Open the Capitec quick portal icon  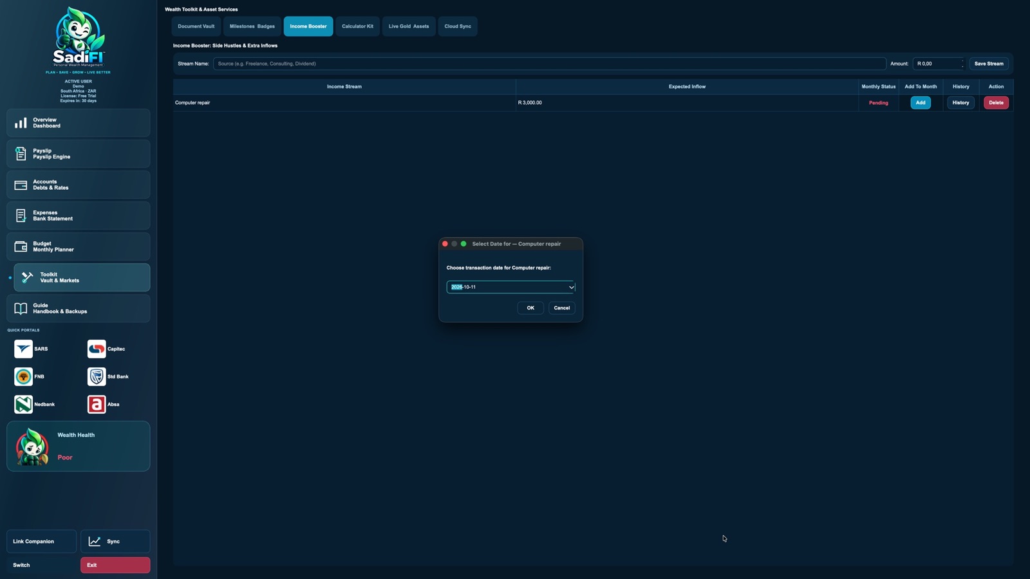(x=97, y=349)
